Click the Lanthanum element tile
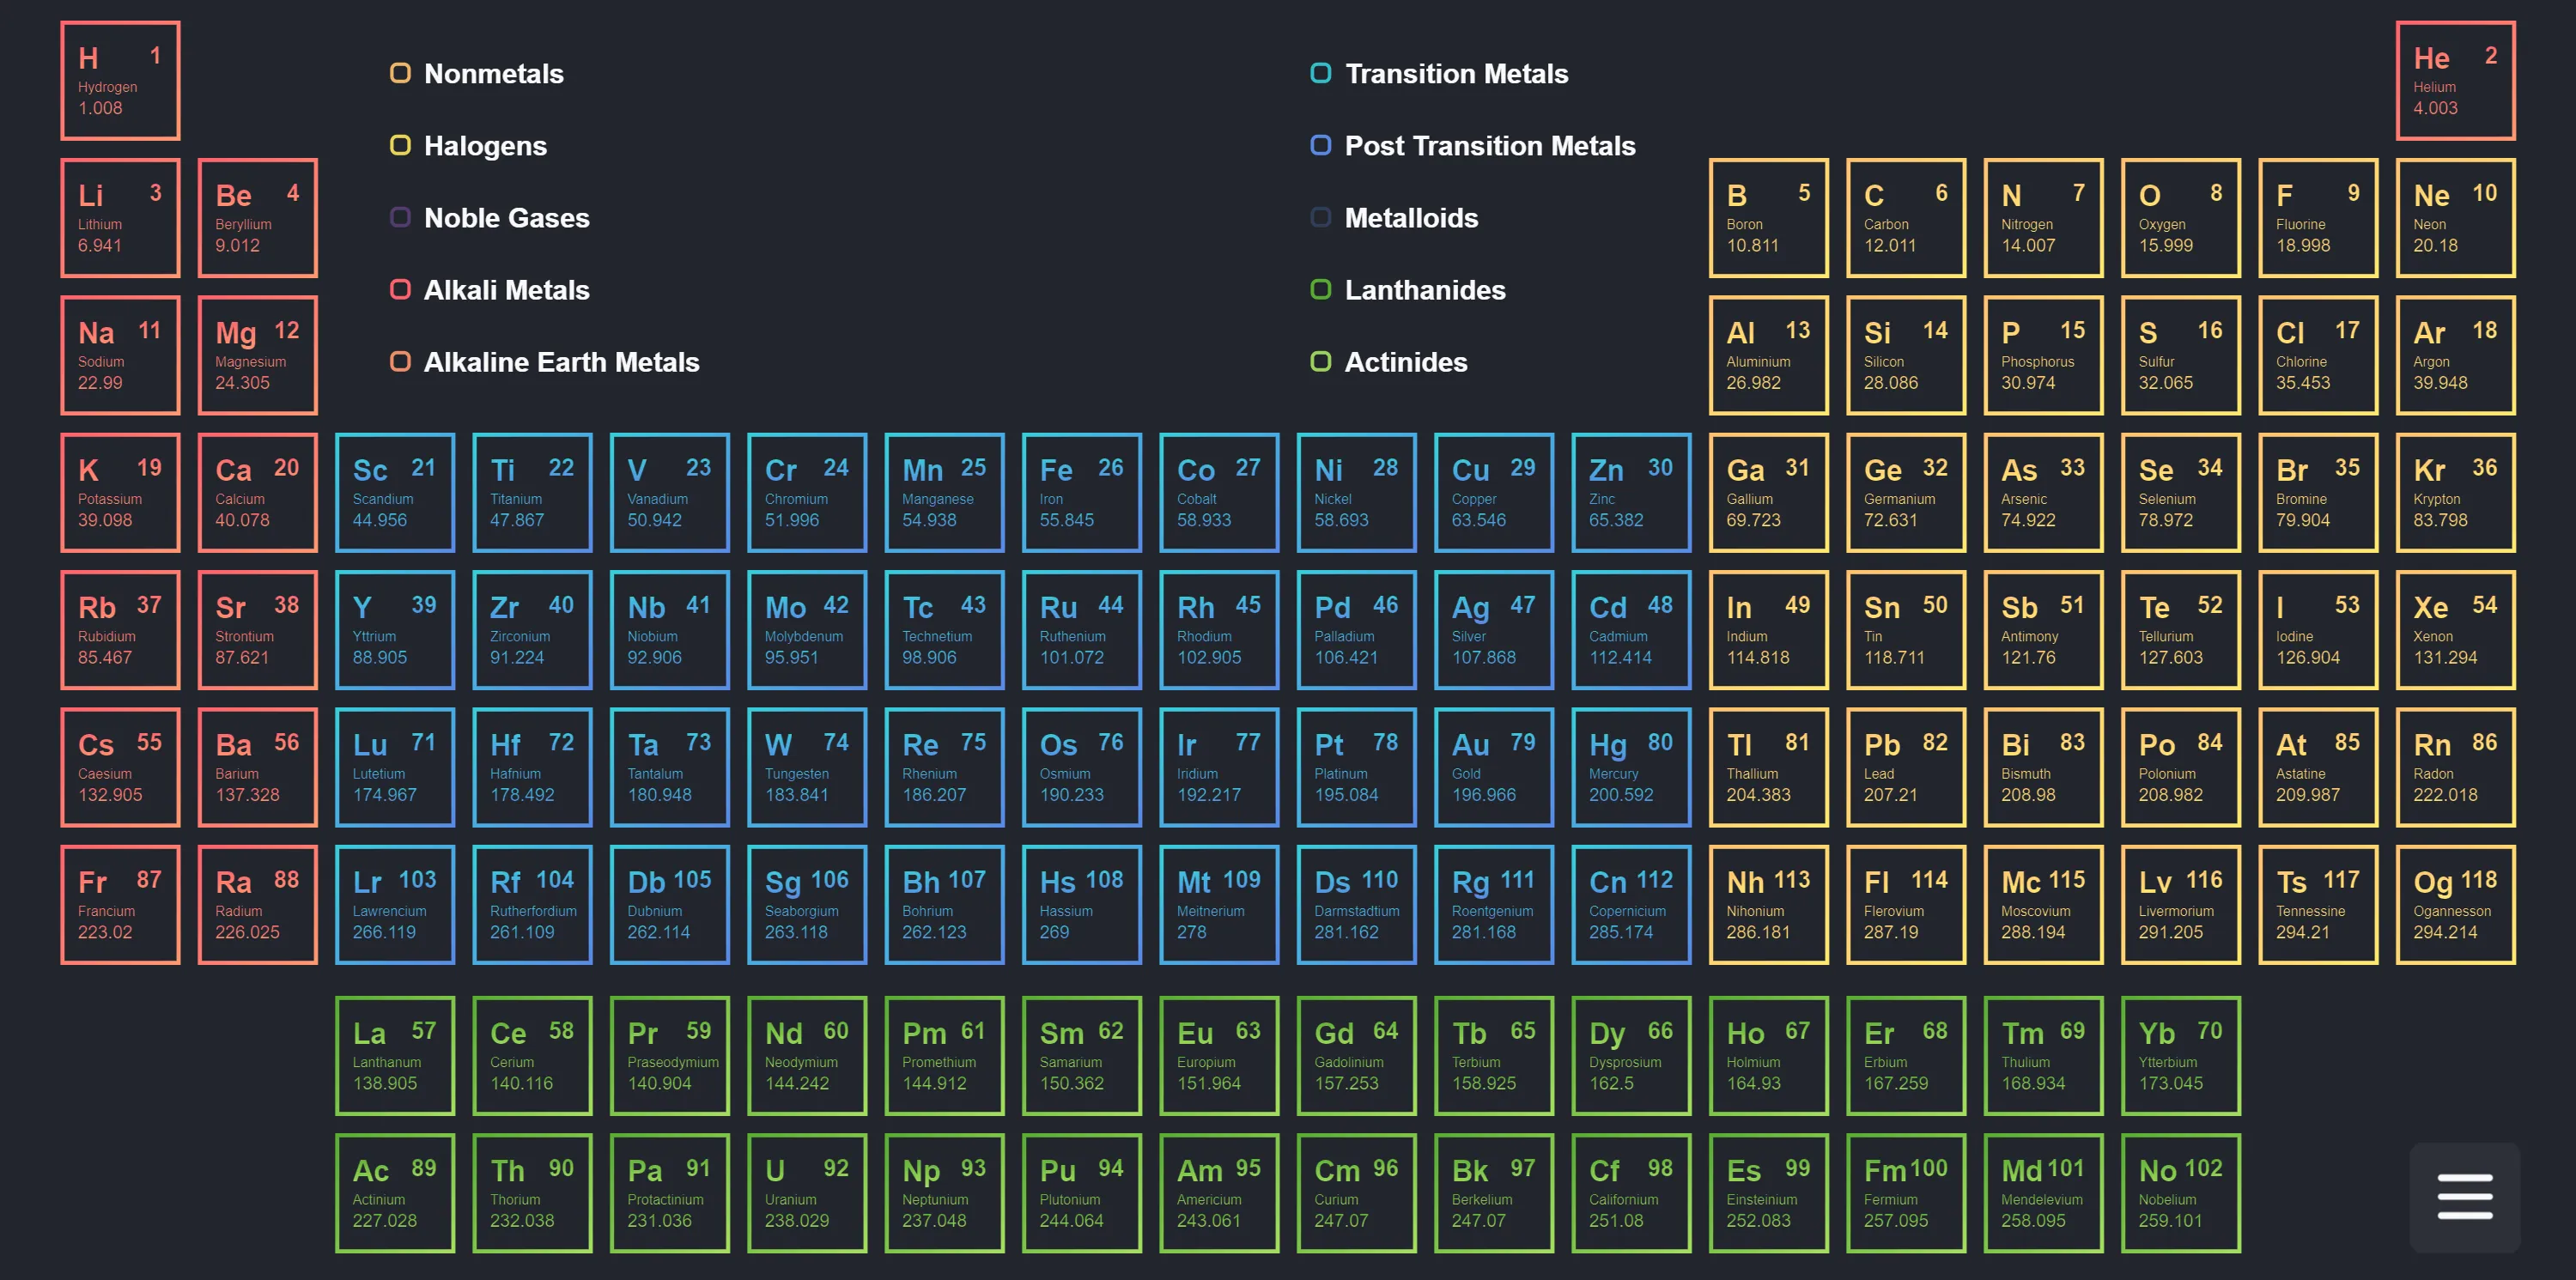2576x1280 pixels. click(394, 1055)
